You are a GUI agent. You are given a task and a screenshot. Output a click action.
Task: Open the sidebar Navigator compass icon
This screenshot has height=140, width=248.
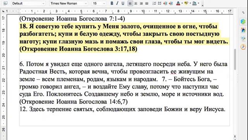(x=243, y=47)
